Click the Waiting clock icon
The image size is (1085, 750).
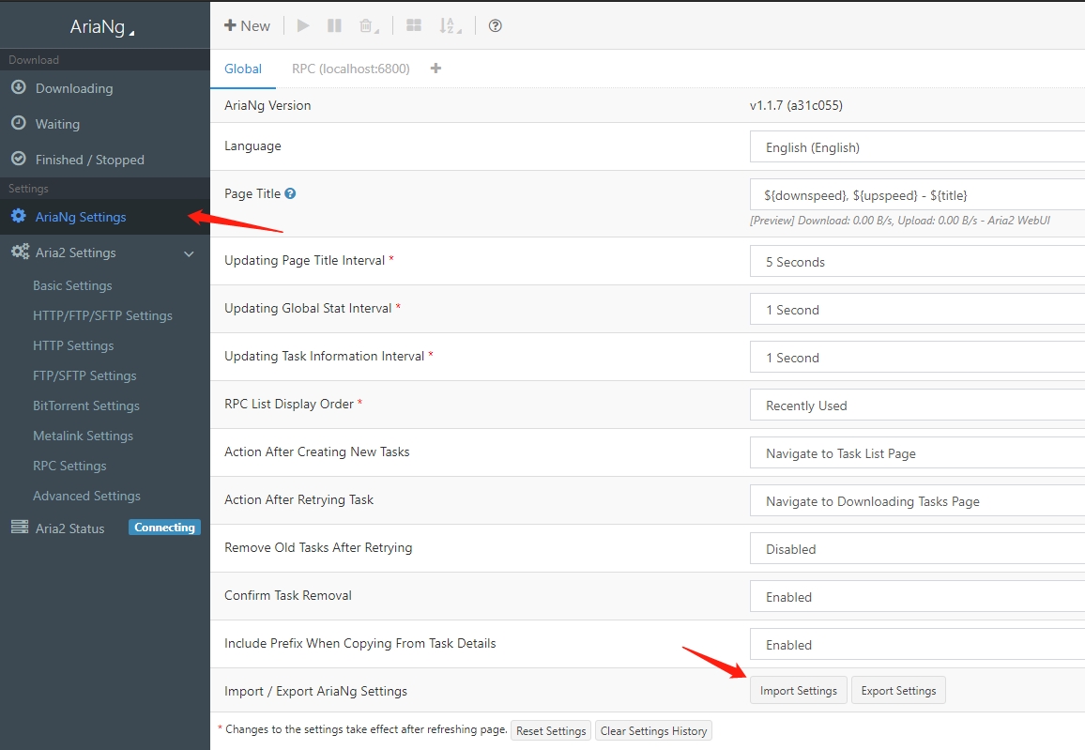click(19, 123)
